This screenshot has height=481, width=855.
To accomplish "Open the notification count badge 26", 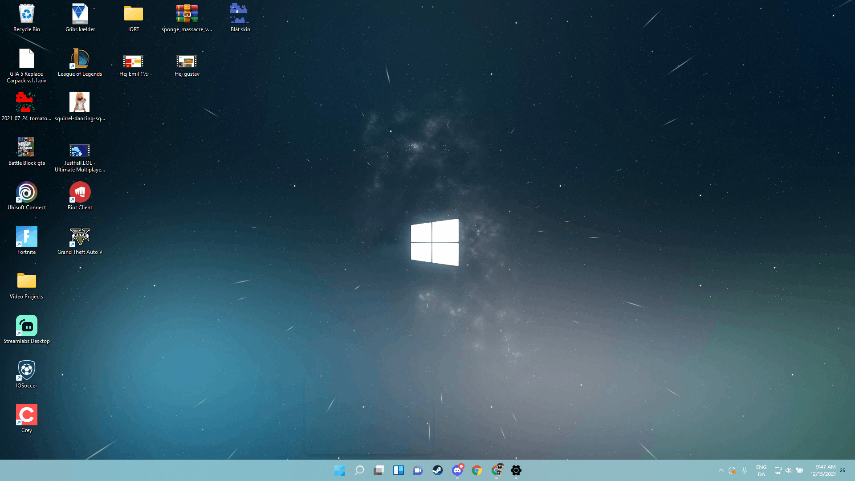I will [x=843, y=470].
